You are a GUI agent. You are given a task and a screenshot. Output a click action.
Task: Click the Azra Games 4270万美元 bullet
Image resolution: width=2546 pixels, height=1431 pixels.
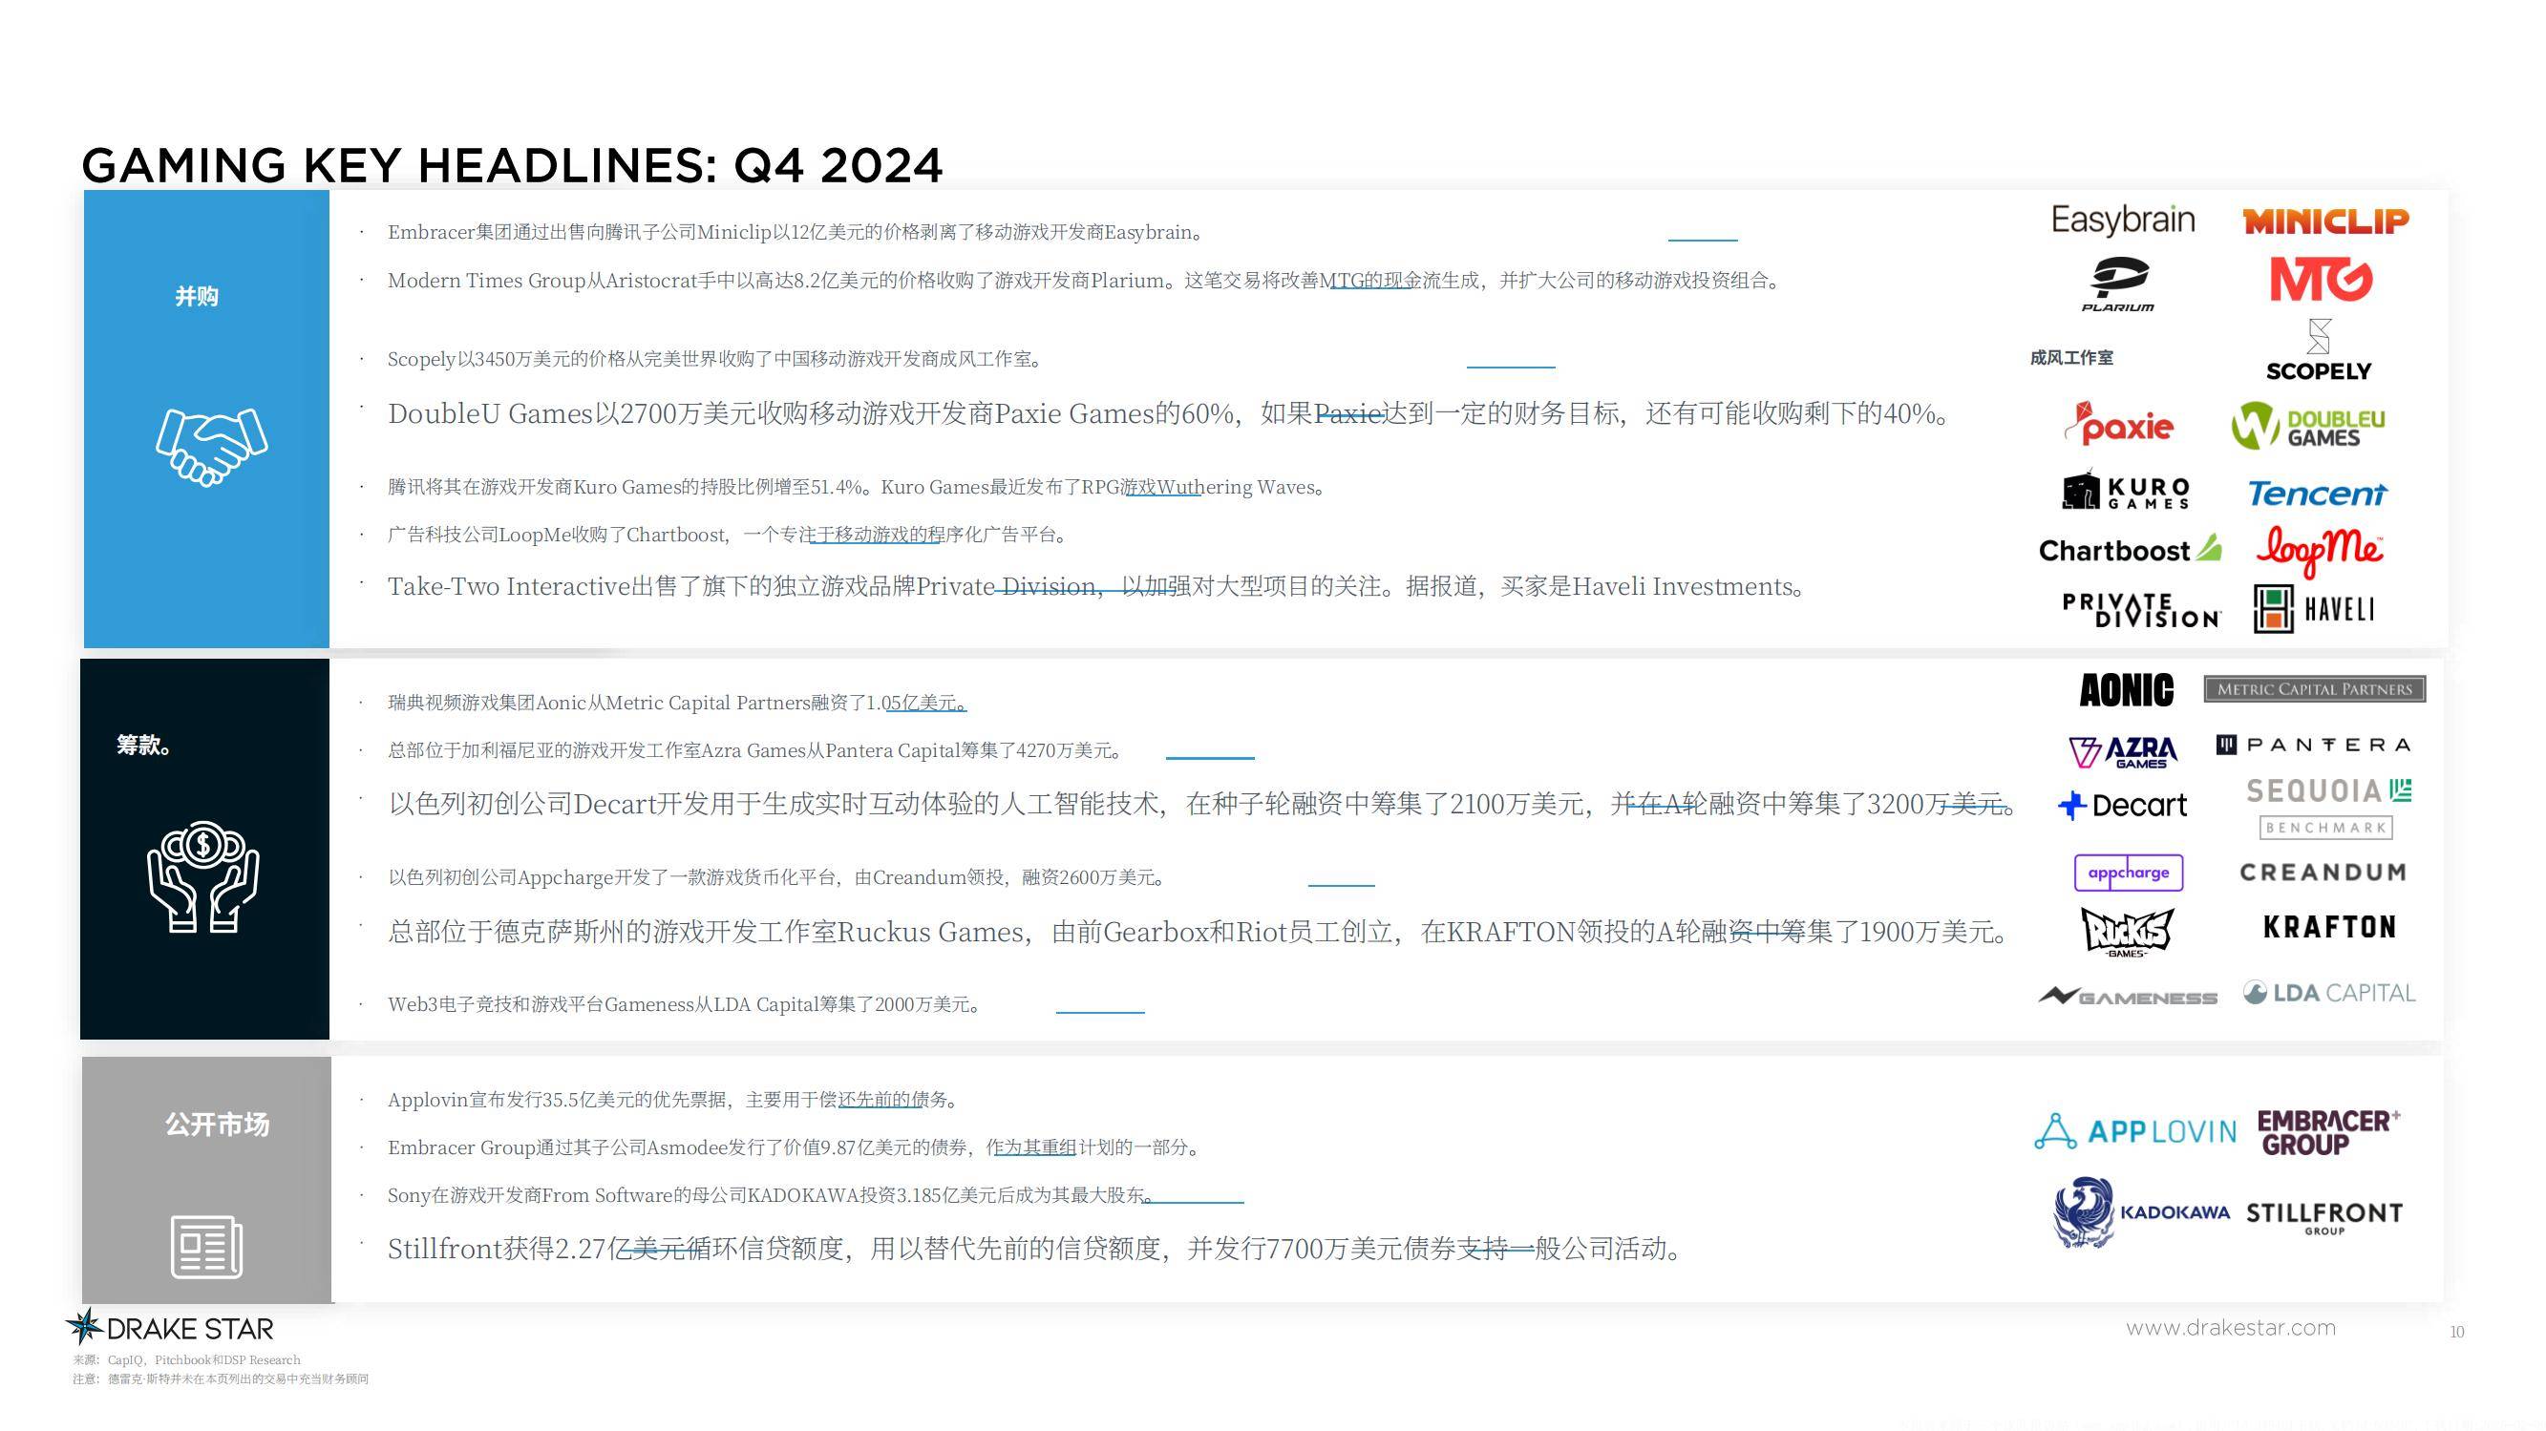coord(755,750)
